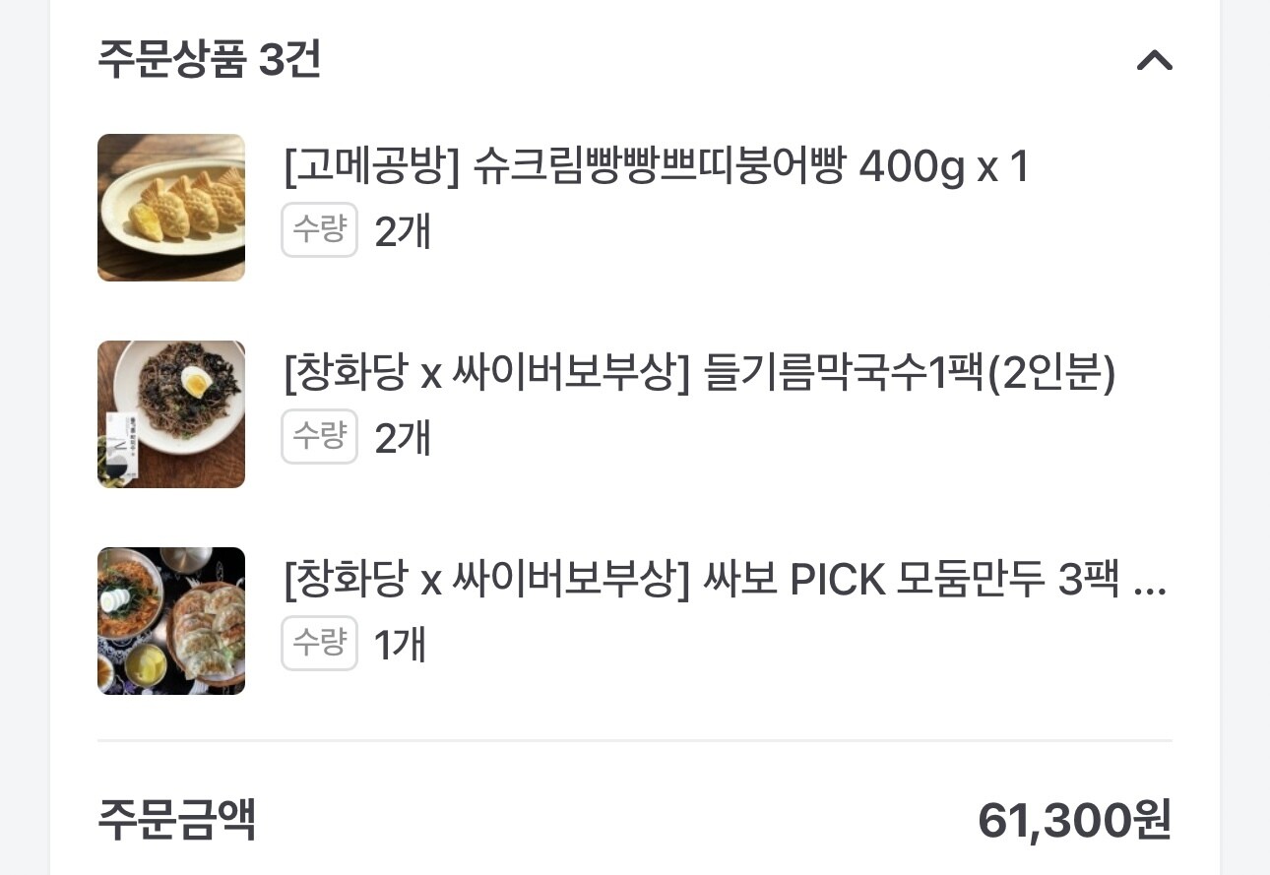Click 수량 badge under 모둠만두 item
1270x875 pixels.
coord(319,644)
